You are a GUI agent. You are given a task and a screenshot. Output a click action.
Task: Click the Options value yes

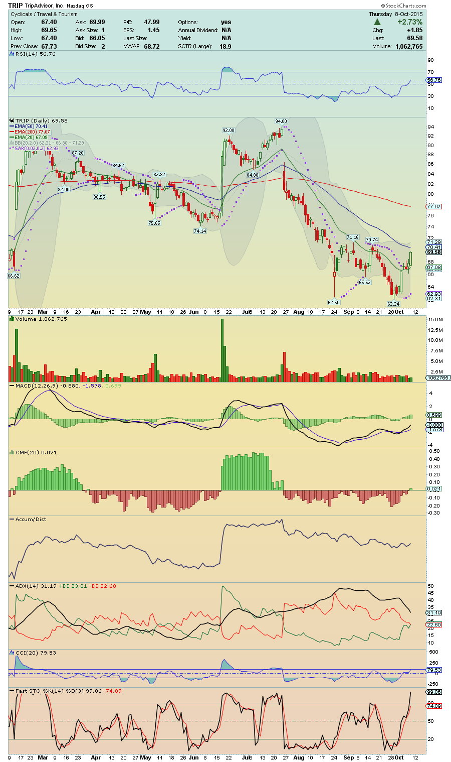pyautogui.click(x=226, y=22)
